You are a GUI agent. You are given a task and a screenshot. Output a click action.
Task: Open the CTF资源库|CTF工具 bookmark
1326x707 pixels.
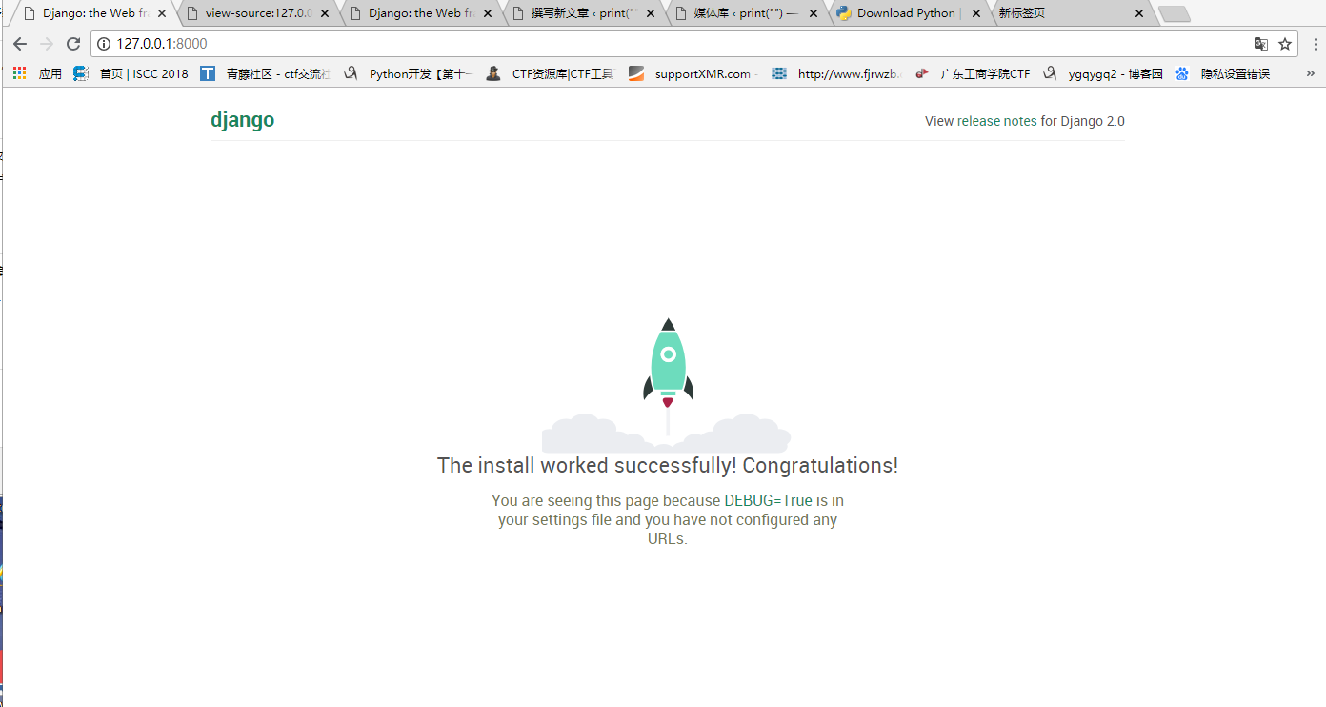pos(551,73)
